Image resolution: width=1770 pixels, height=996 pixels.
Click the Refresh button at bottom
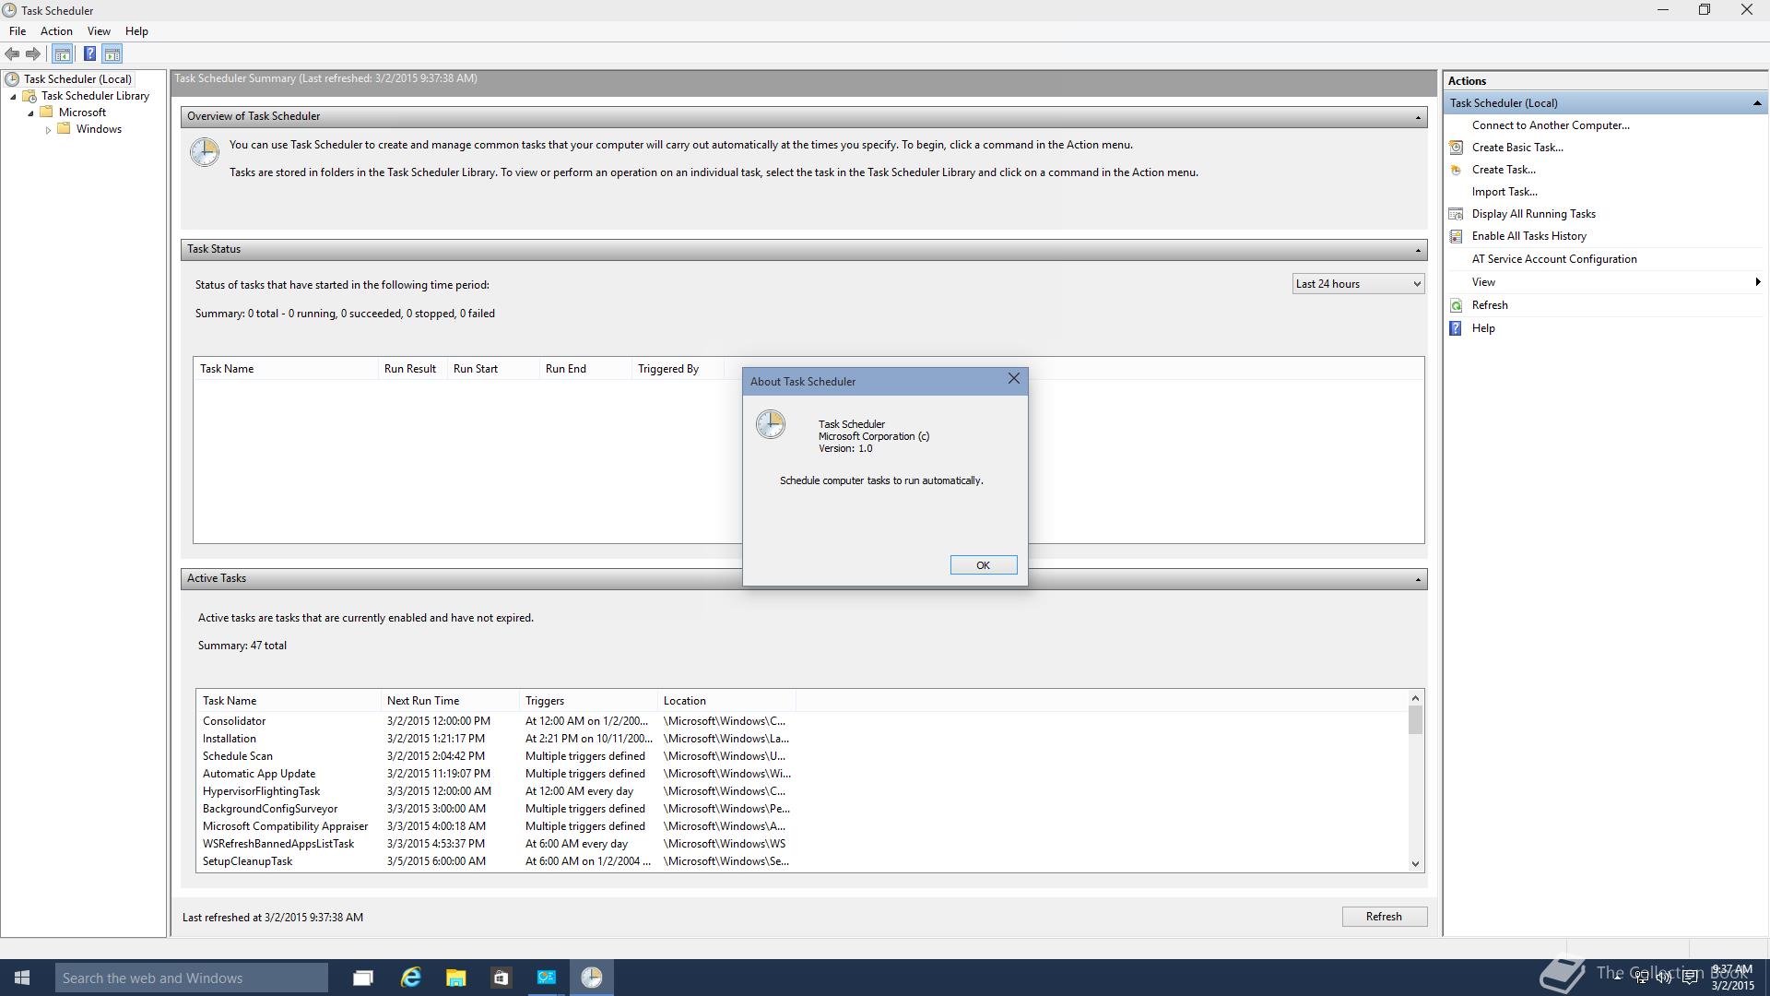click(1384, 917)
